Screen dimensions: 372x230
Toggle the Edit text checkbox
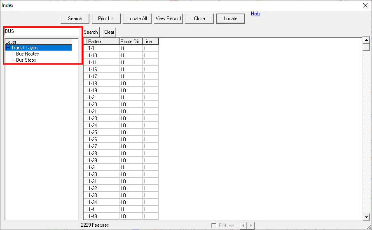click(x=213, y=225)
